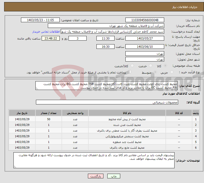Click the جزئیات اطلاعات نیاز header title
The width and height of the screenshot is (204, 183).
click(185, 7)
